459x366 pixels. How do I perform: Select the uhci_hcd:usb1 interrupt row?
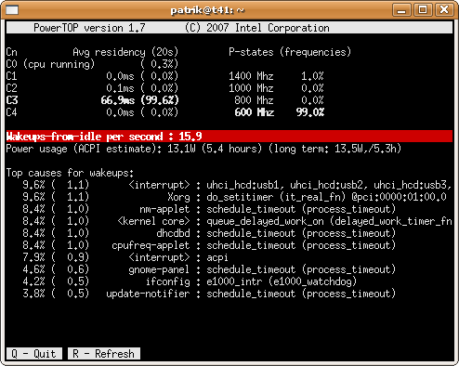(x=237, y=185)
